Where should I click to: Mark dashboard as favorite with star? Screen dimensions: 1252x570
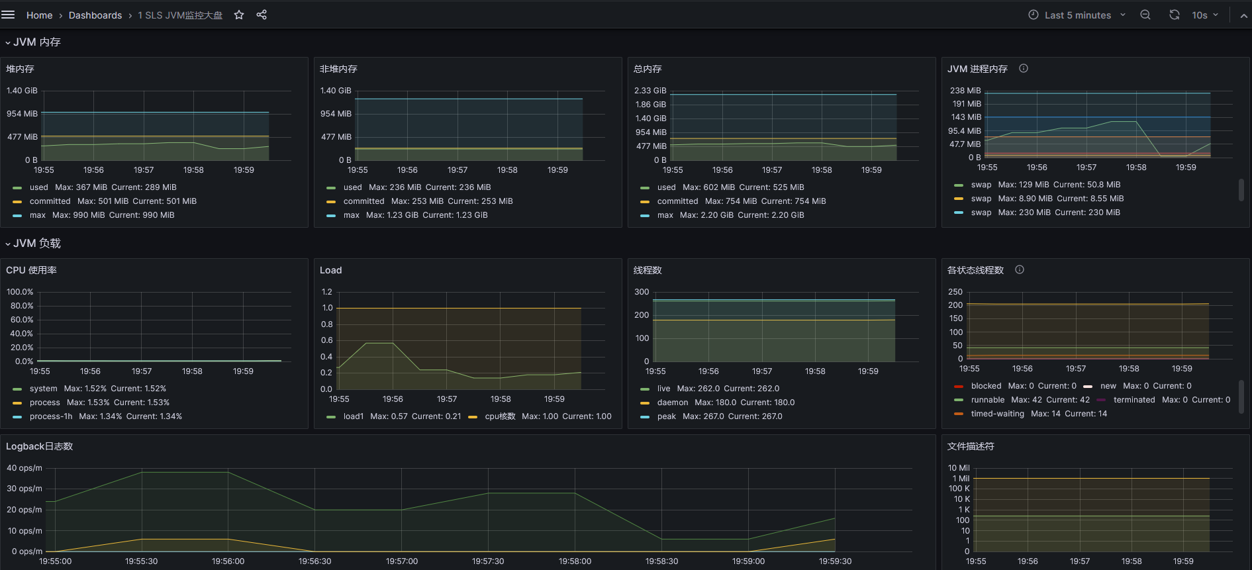(239, 15)
